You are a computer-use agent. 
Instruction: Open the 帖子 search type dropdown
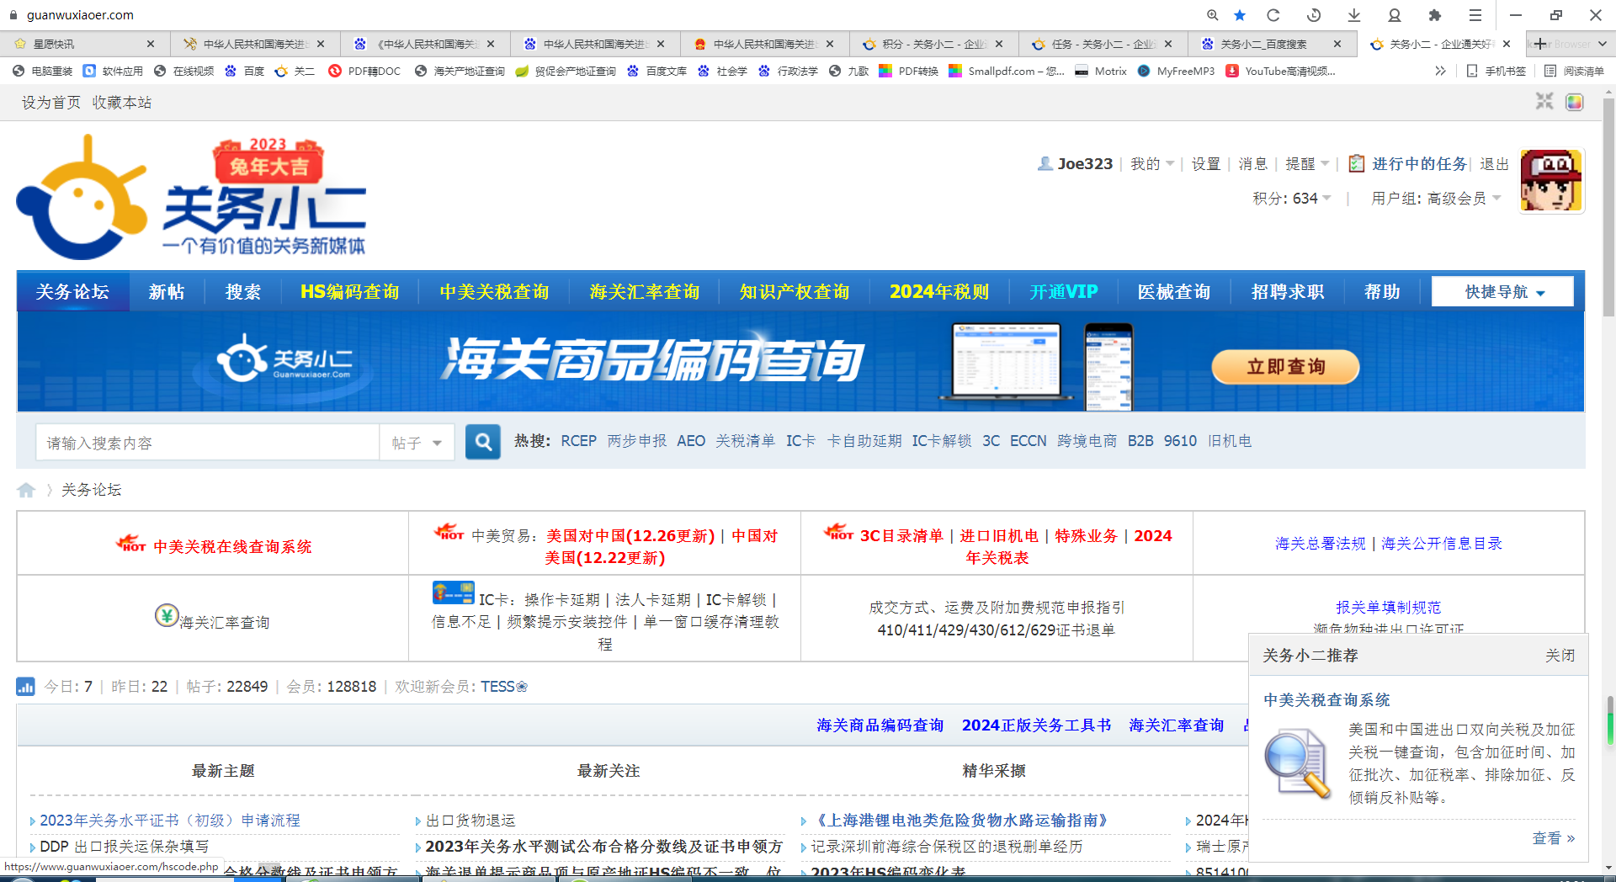[417, 443]
